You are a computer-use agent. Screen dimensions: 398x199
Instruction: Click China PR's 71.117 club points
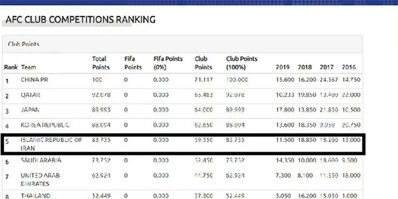(204, 80)
